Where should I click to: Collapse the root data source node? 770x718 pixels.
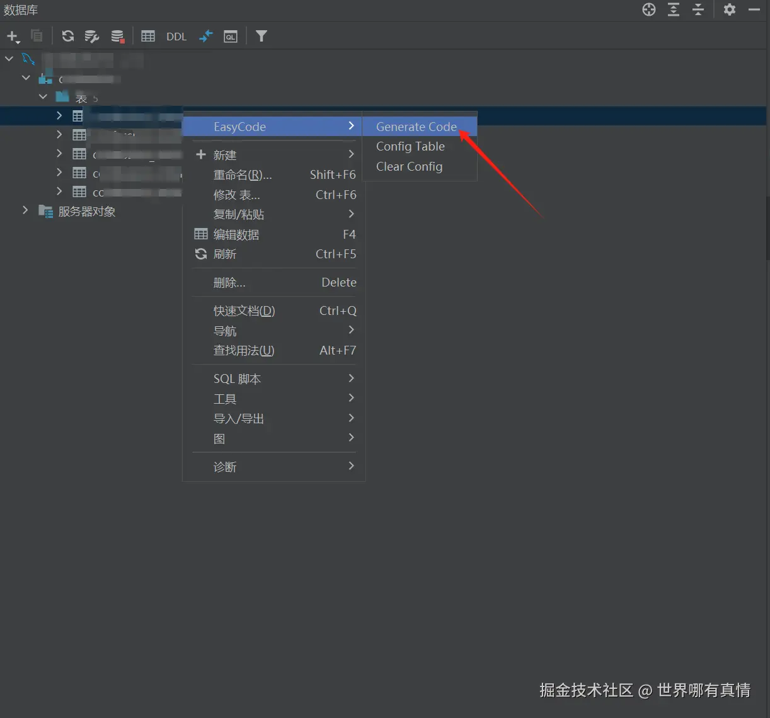click(x=9, y=59)
